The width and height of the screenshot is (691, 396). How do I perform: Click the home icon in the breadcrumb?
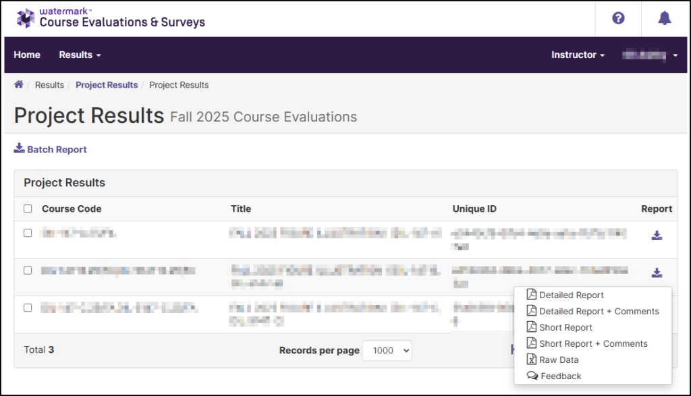point(18,85)
